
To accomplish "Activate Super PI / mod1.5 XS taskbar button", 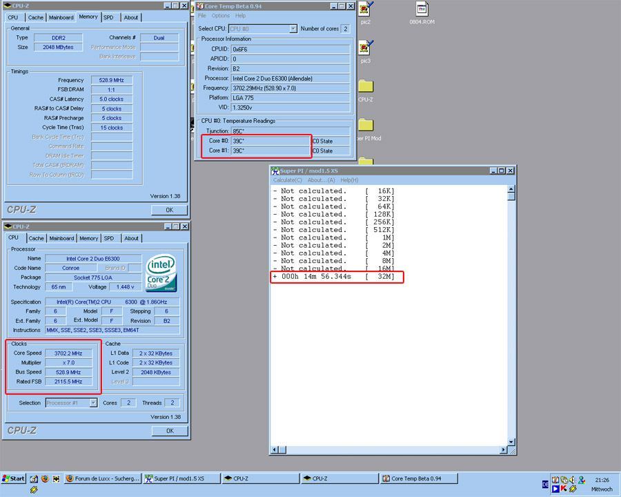I will 181,478.
